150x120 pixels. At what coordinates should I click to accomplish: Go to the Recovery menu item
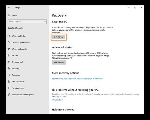(16, 68)
